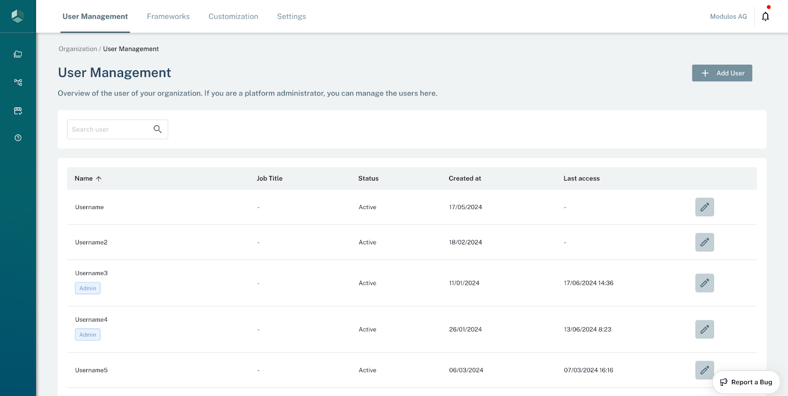Click the created date 26/01/2024
The image size is (788, 396).
[x=465, y=329]
